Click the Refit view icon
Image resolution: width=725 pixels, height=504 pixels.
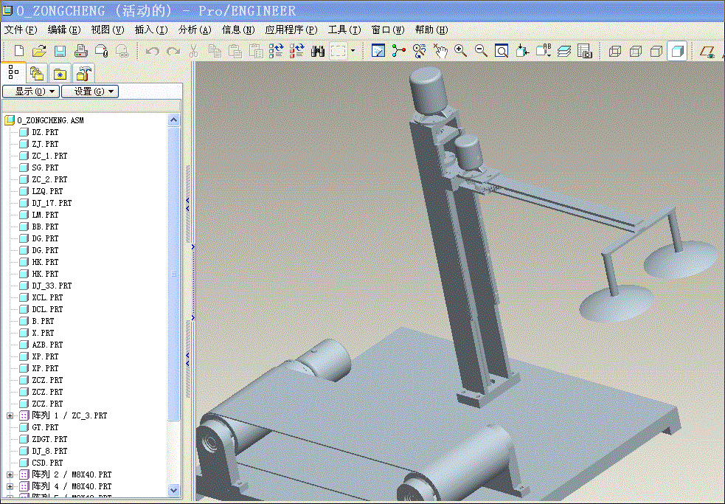[x=502, y=51]
